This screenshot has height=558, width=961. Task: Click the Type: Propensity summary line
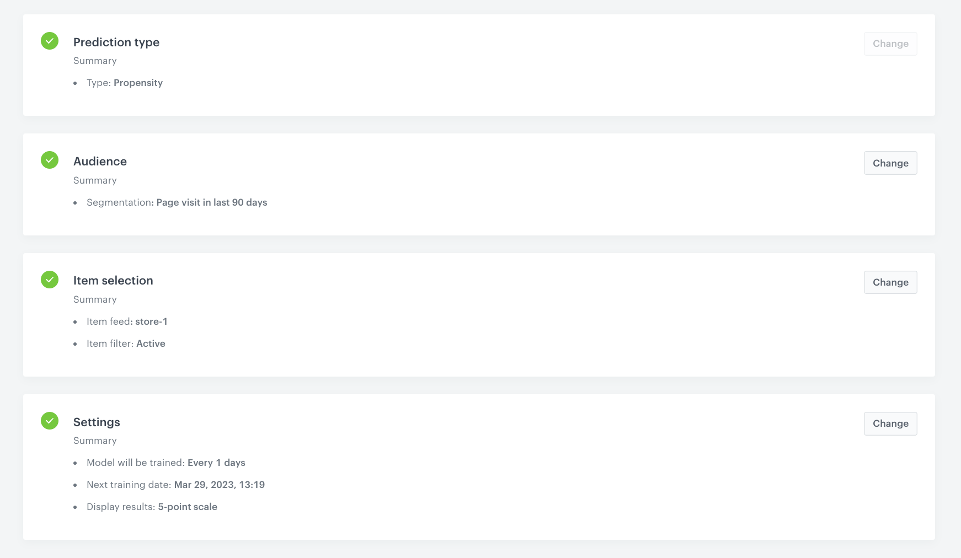pyautogui.click(x=125, y=83)
